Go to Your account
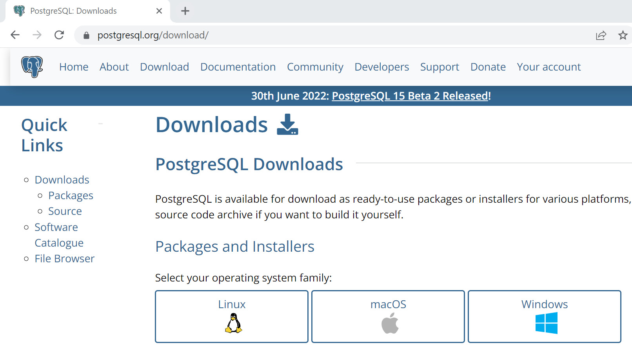 (x=549, y=67)
